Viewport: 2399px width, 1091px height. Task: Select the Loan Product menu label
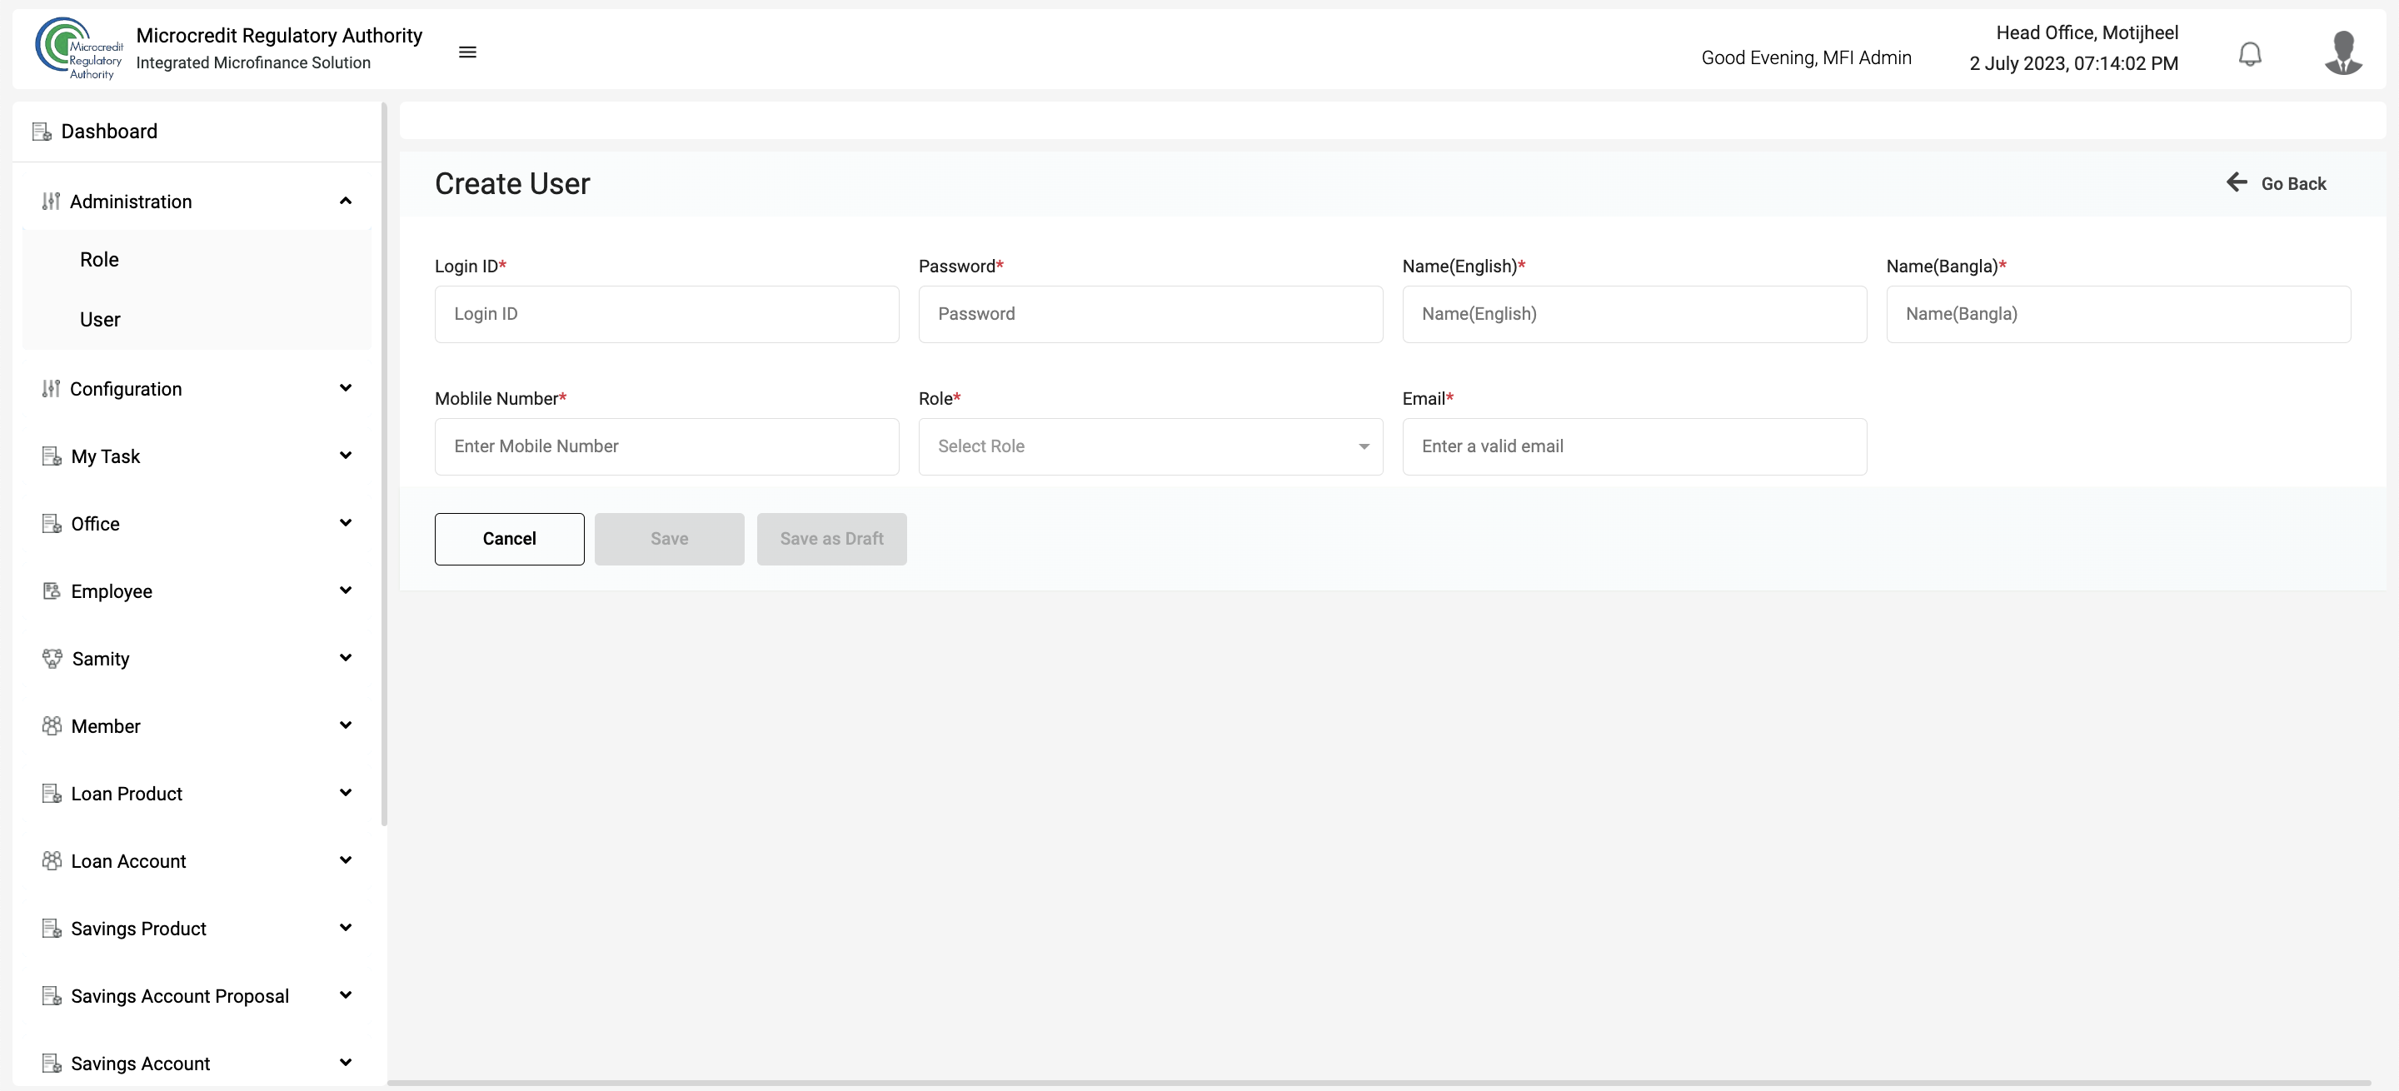pyautogui.click(x=127, y=794)
